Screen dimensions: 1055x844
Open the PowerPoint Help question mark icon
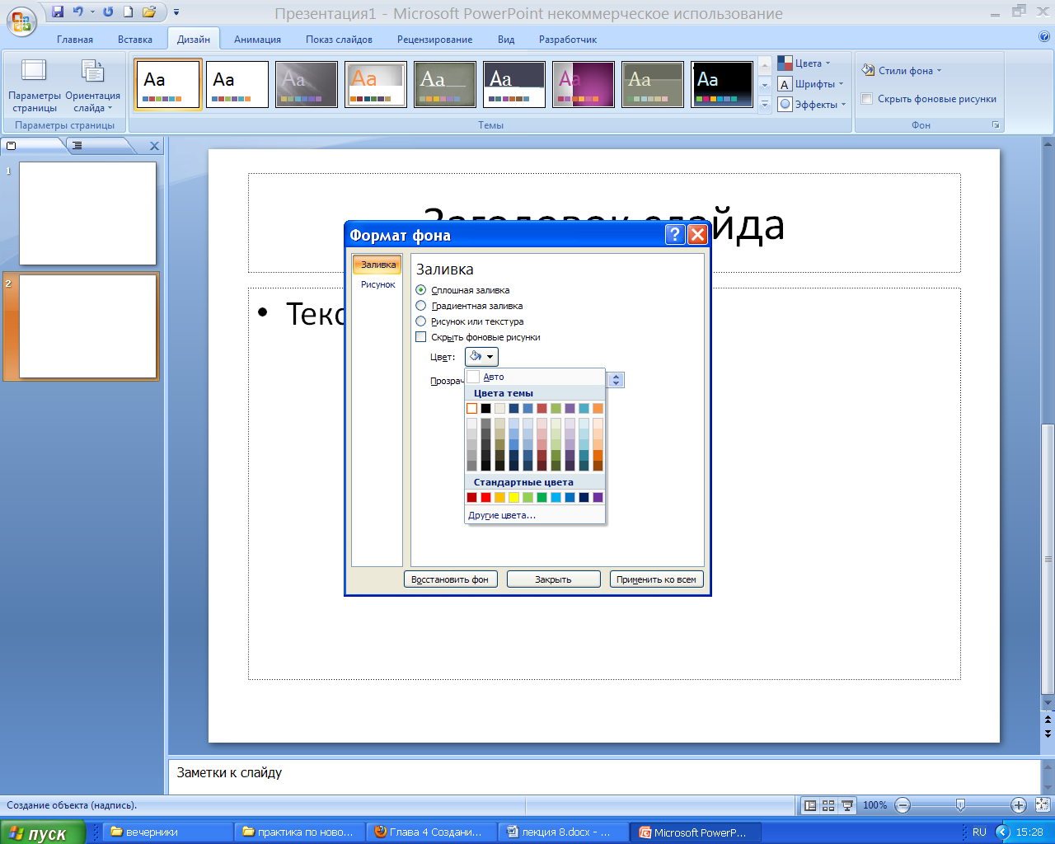(1044, 36)
